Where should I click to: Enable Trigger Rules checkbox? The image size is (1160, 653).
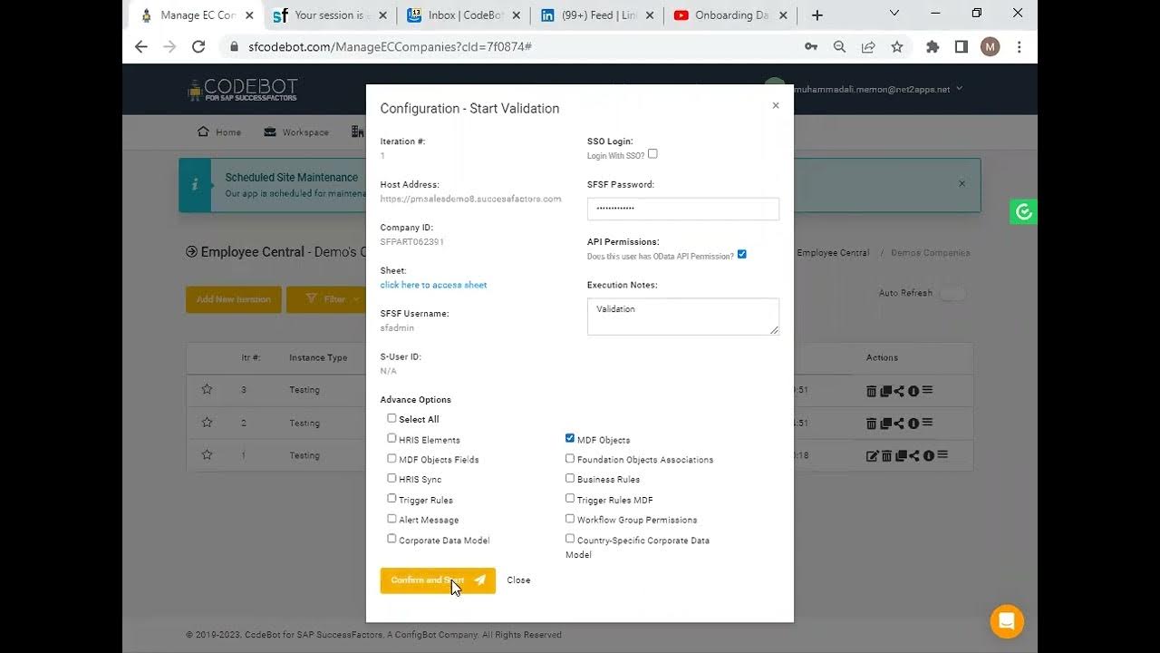[391, 498]
